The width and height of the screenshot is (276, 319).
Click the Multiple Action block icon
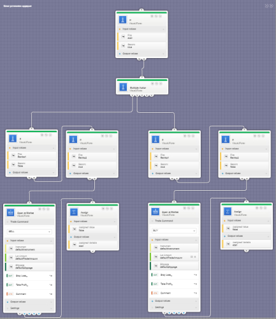tap(123, 87)
